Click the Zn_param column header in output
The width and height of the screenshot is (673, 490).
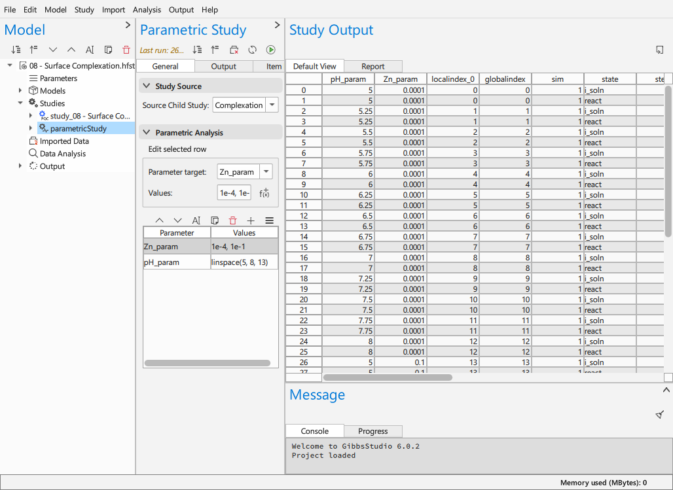401,79
